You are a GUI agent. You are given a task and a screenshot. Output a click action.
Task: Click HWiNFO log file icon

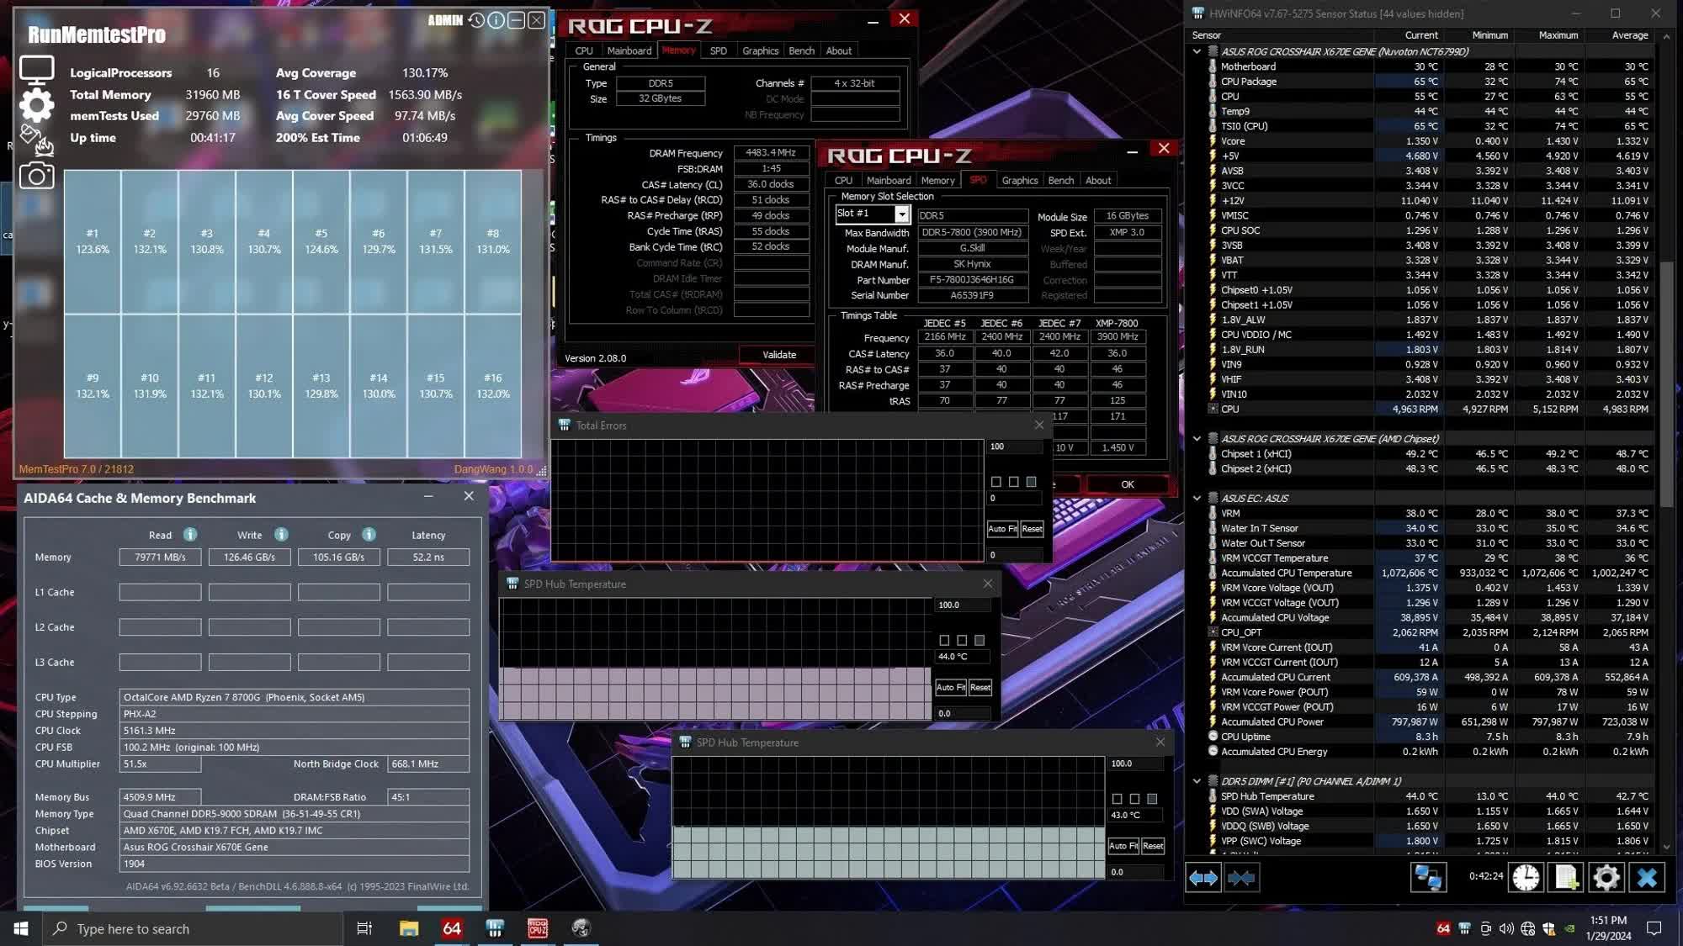point(1566,877)
